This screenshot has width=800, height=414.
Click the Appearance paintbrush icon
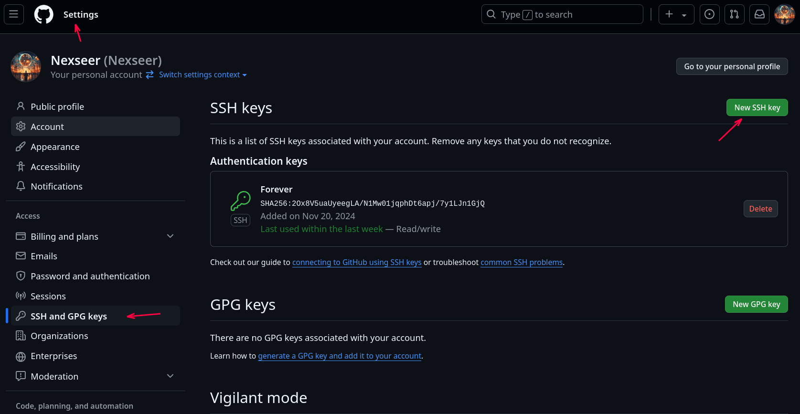[21, 147]
